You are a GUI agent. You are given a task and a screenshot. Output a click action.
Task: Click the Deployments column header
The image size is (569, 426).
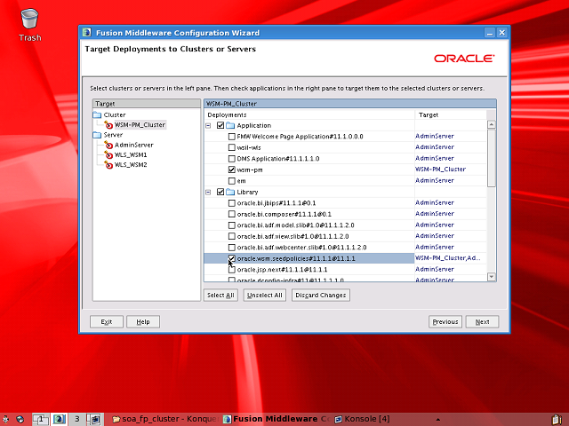[309, 114]
